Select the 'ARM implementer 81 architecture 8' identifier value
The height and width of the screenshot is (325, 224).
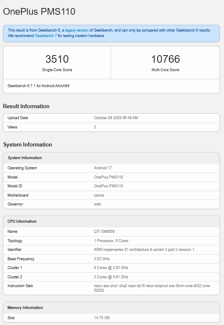tap(144, 250)
